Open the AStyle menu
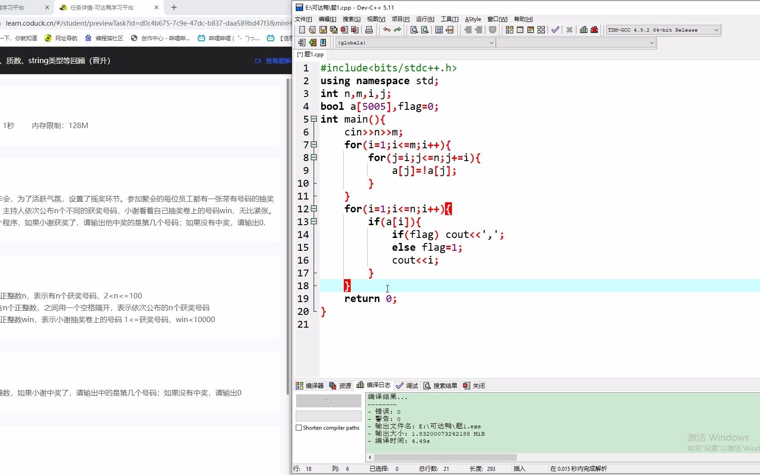The image size is (760, 475). pos(473,19)
